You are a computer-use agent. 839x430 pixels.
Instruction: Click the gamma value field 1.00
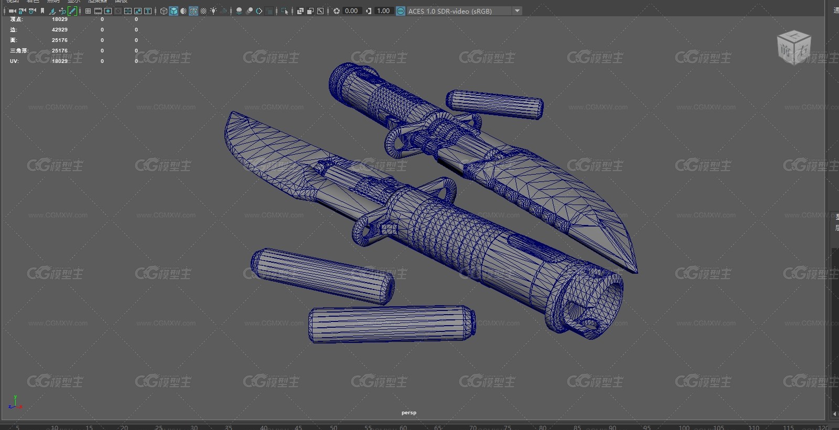[384, 11]
